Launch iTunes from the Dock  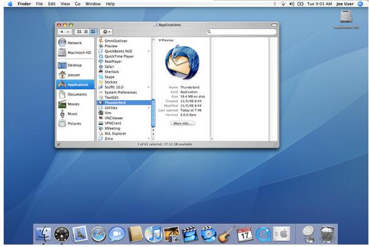pos(153,234)
